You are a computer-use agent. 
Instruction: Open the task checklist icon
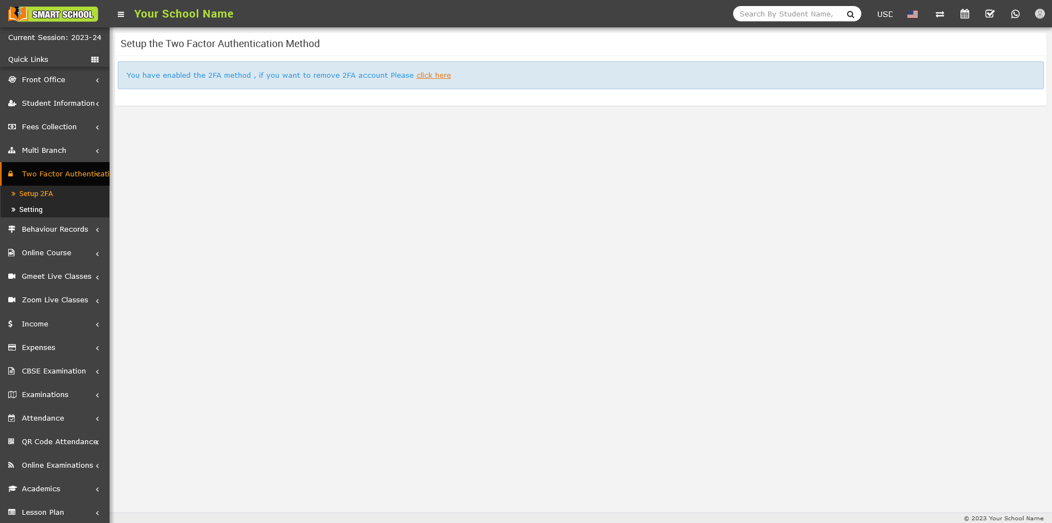(990, 14)
